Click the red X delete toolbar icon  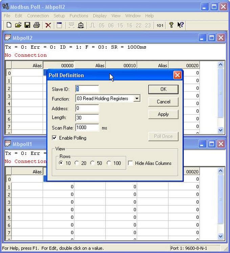point(48,25)
